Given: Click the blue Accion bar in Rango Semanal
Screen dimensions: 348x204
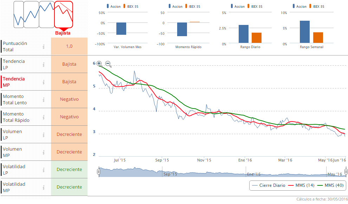Looking at the screenshot, I should (x=305, y=32).
